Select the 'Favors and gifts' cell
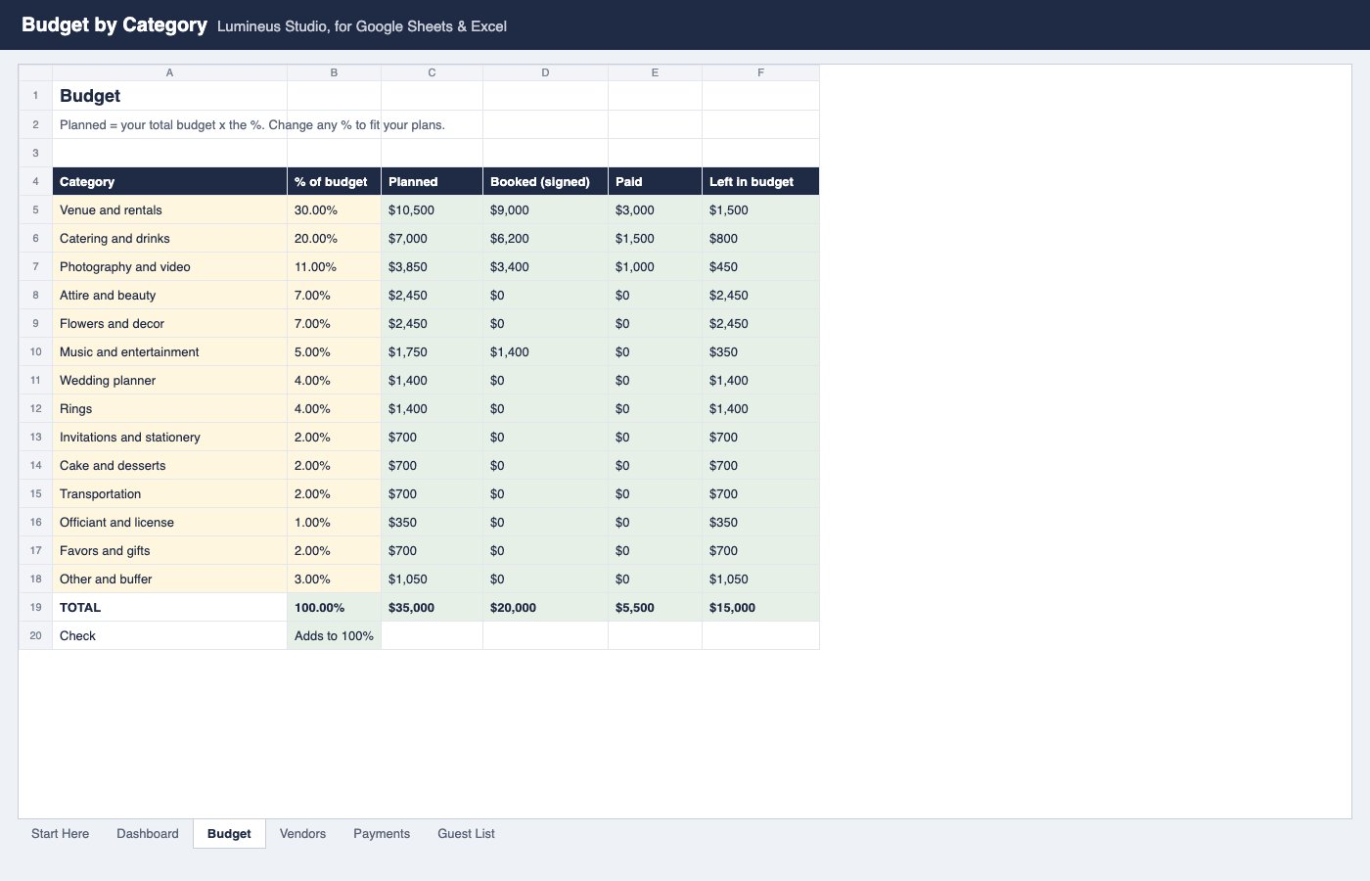The height and width of the screenshot is (881, 1370). (x=169, y=551)
